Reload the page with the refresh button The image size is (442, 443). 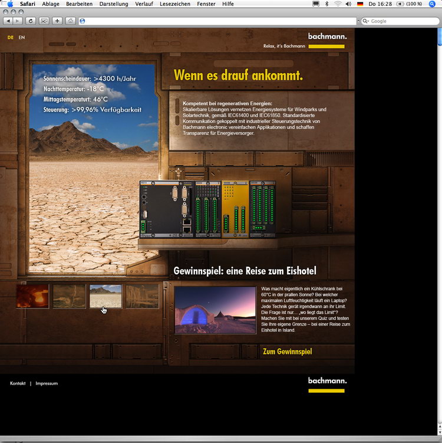[31, 21]
